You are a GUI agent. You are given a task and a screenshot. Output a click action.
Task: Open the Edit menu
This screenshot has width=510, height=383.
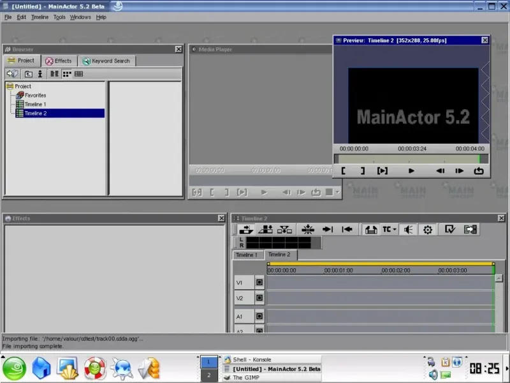click(22, 17)
